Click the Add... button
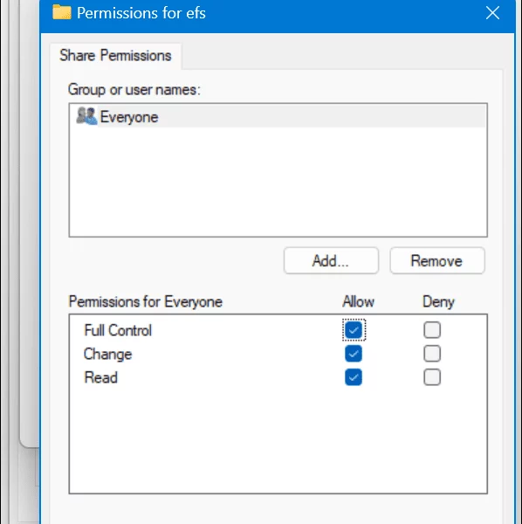 point(331,260)
